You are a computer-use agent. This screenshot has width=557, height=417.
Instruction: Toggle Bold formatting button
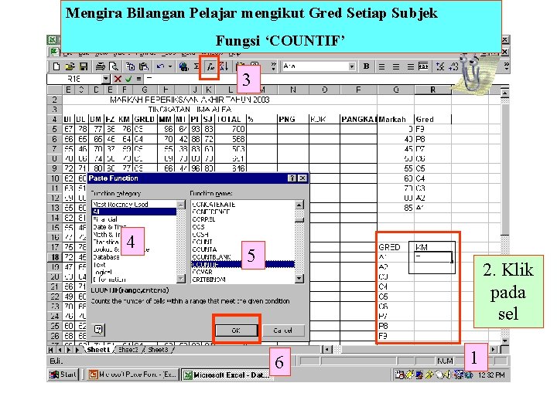tap(366, 66)
